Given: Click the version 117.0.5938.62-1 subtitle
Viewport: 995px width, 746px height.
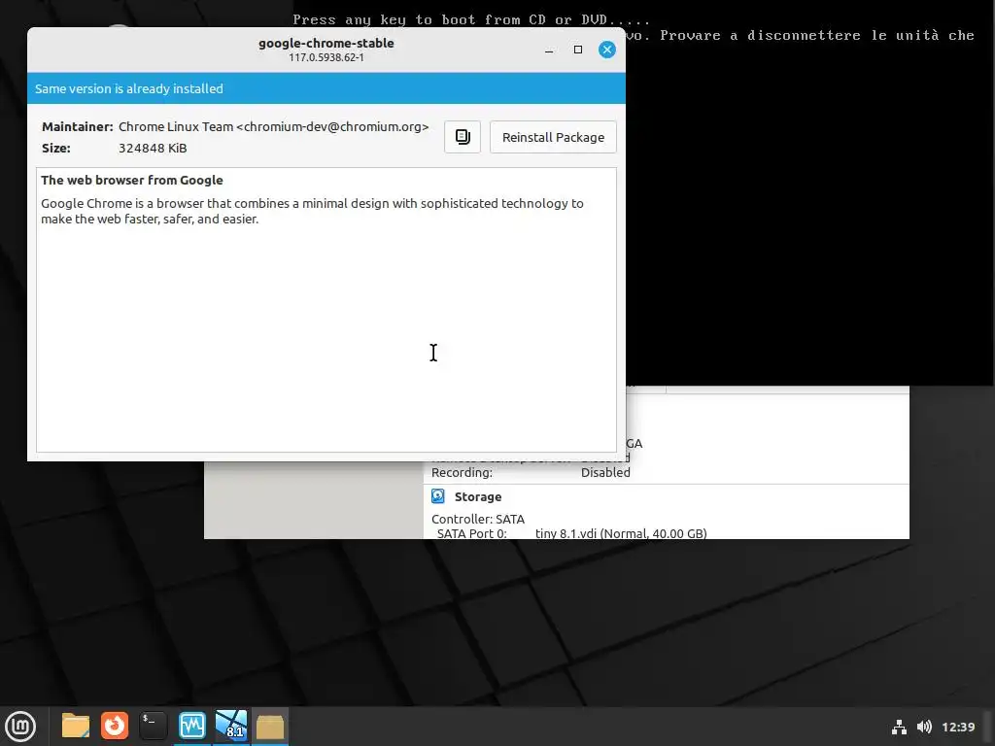Looking at the screenshot, I should click(x=326, y=57).
